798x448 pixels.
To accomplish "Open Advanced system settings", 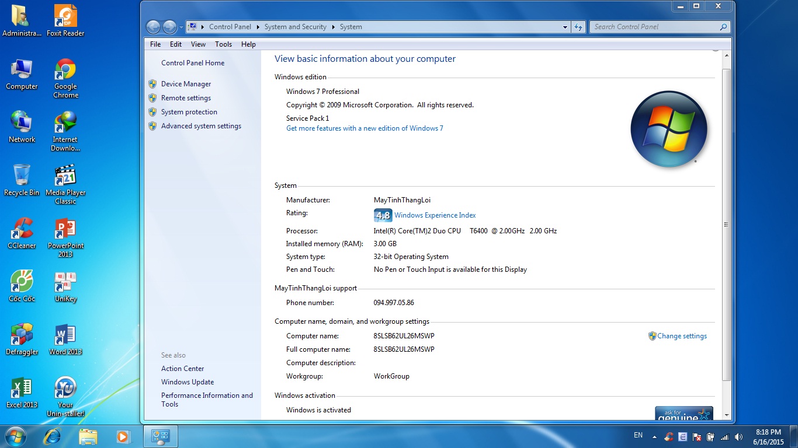I will click(x=201, y=125).
